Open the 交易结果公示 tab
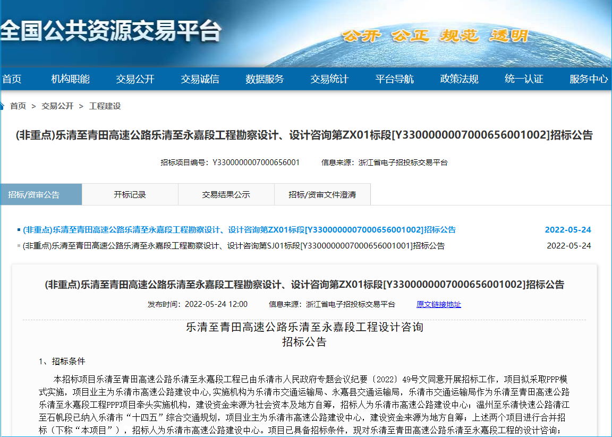612x437 pixels. point(226,195)
